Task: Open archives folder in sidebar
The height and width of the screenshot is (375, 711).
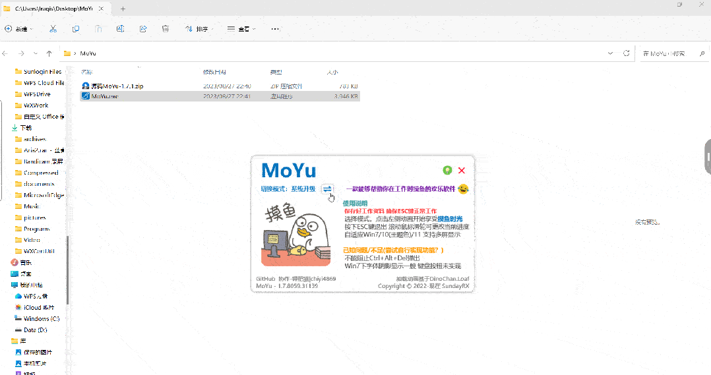Action: click(x=31, y=139)
